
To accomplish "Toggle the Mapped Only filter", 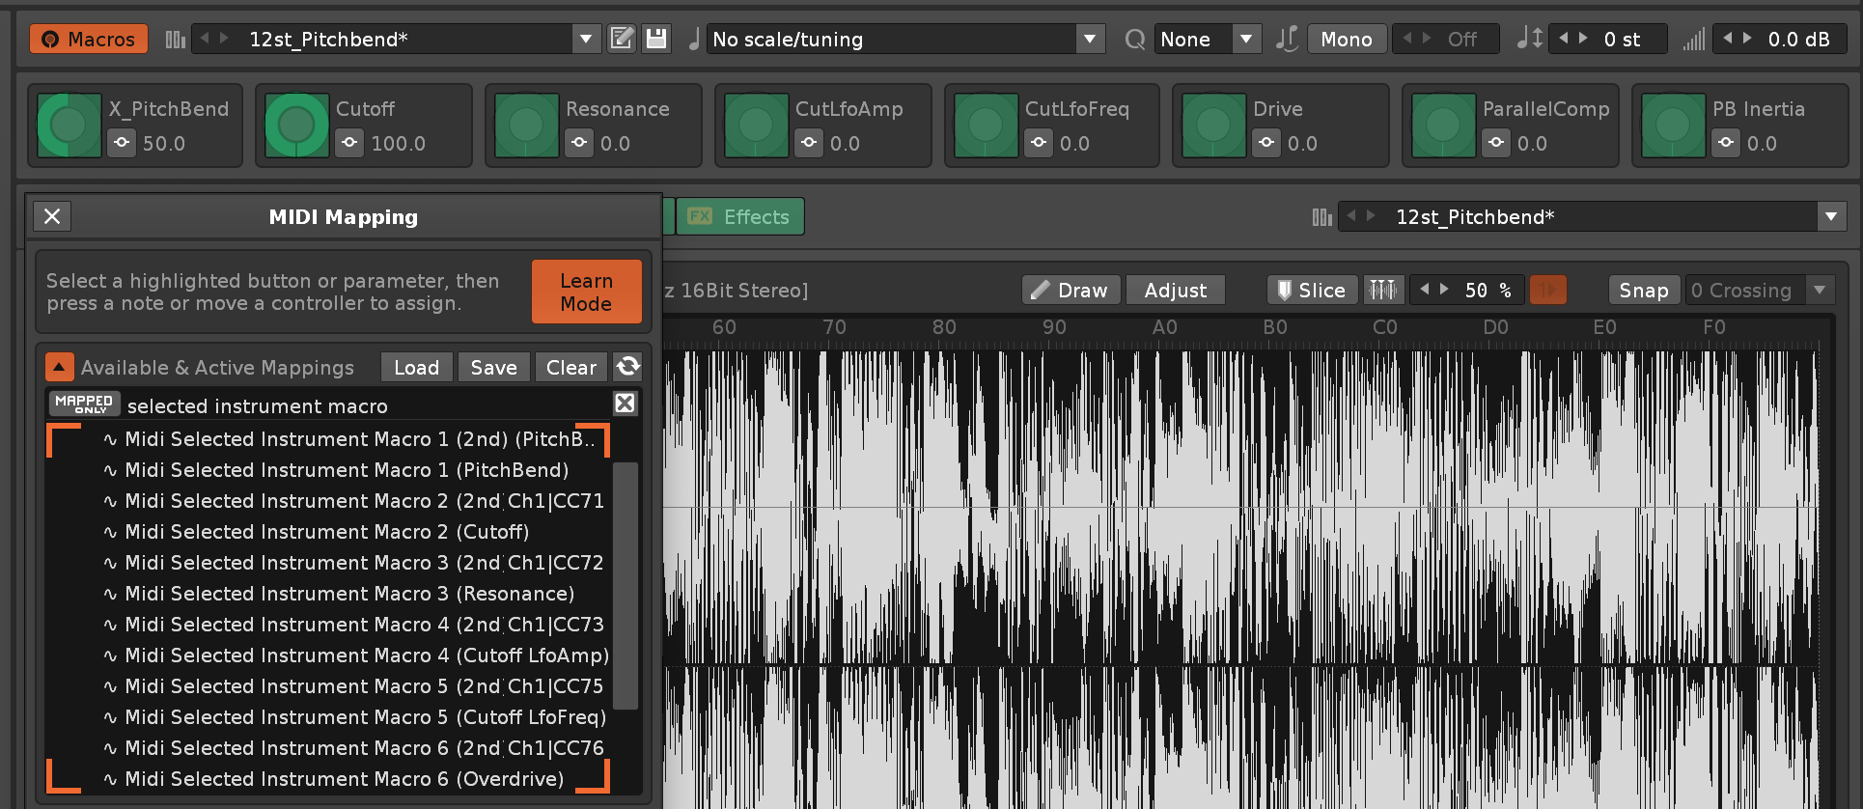I will click(x=84, y=404).
